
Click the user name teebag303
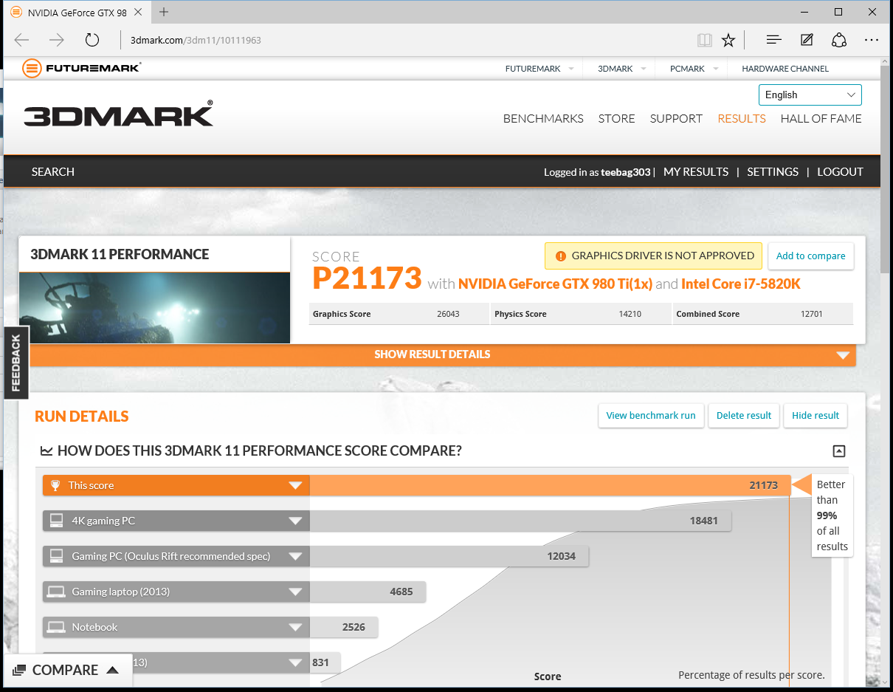tap(627, 172)
